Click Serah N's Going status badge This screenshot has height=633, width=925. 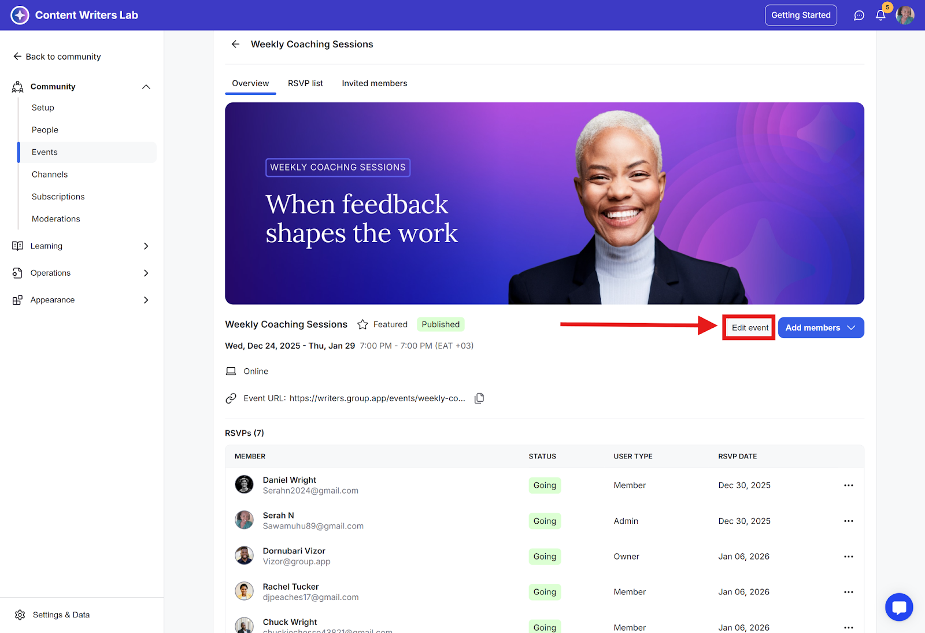[545, 521]
